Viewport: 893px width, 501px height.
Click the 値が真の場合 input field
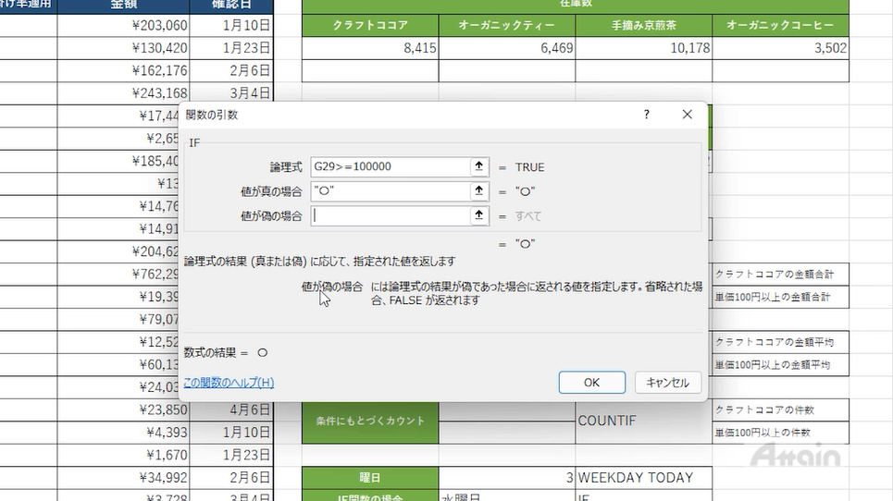tap(390, 191)
